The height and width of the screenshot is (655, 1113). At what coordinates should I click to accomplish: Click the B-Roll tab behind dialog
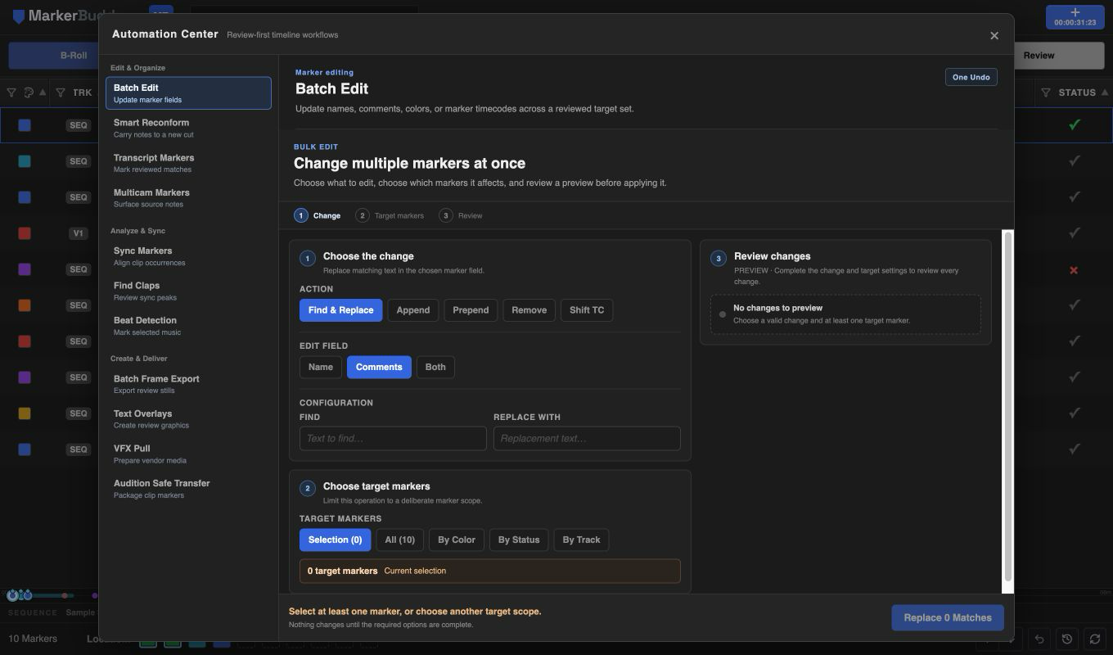tap(54, 56)
